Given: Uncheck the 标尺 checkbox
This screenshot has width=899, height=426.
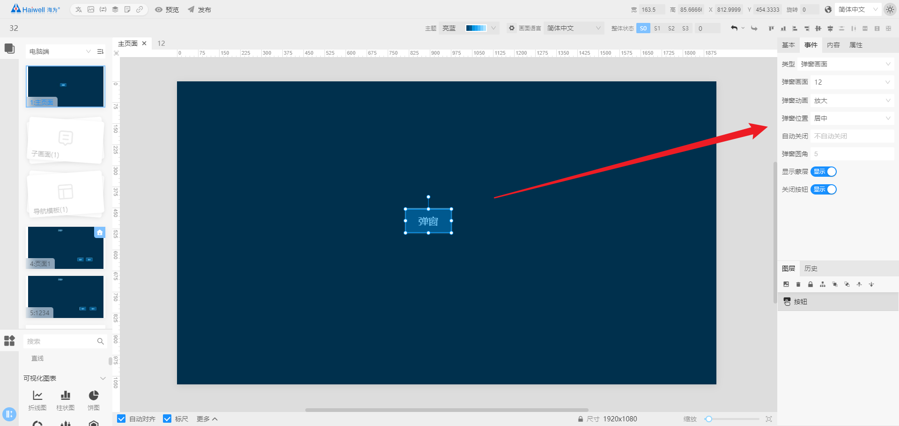Looking at the screenshot, I should pyautogui.click(x=167, y=419).
